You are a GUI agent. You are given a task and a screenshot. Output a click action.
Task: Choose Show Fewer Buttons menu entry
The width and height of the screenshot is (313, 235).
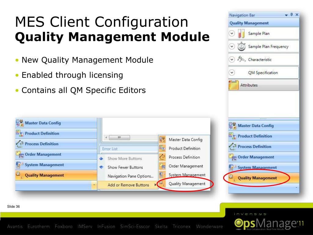[x=128, y=167]
